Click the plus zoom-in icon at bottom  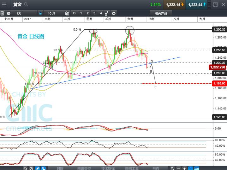click(185, 168)
